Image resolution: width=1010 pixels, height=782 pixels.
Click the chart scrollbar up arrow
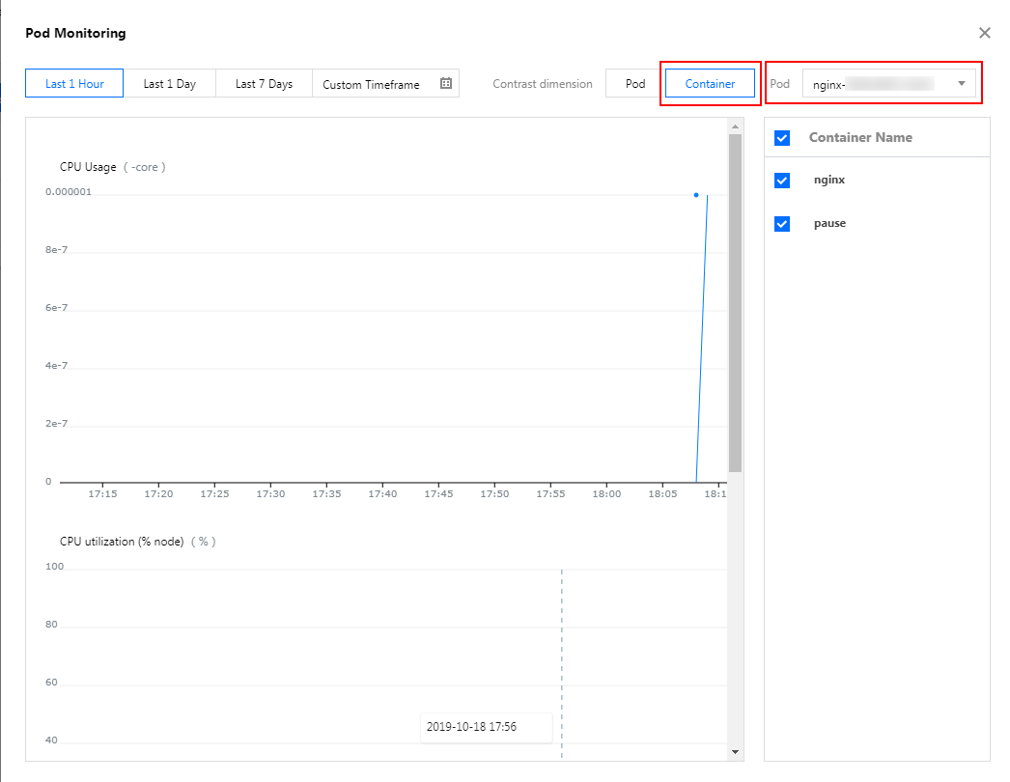click(x=735, y=126)
